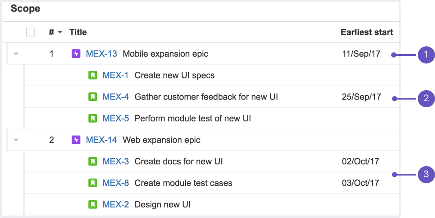435x218 pixels.
Task: Click rank number 1 in the # column
Action: 51,54
